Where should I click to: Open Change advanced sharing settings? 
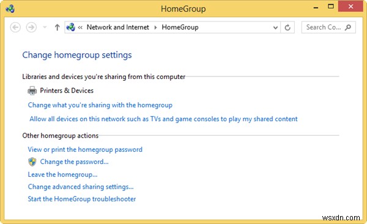click(x=81, y=187)
